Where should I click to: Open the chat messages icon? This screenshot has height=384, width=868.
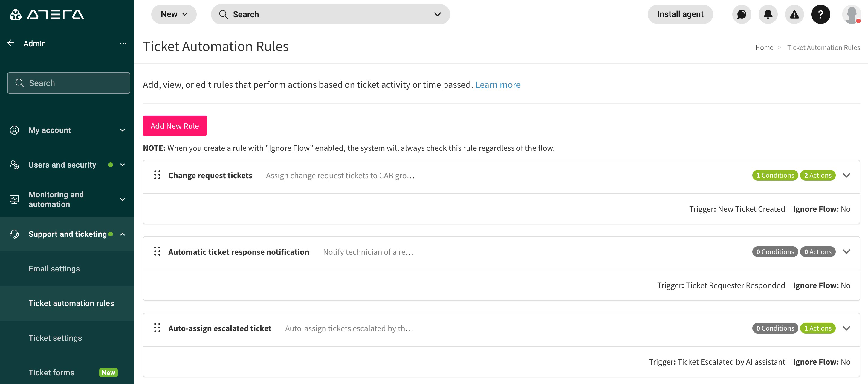[x=742, y=14]
